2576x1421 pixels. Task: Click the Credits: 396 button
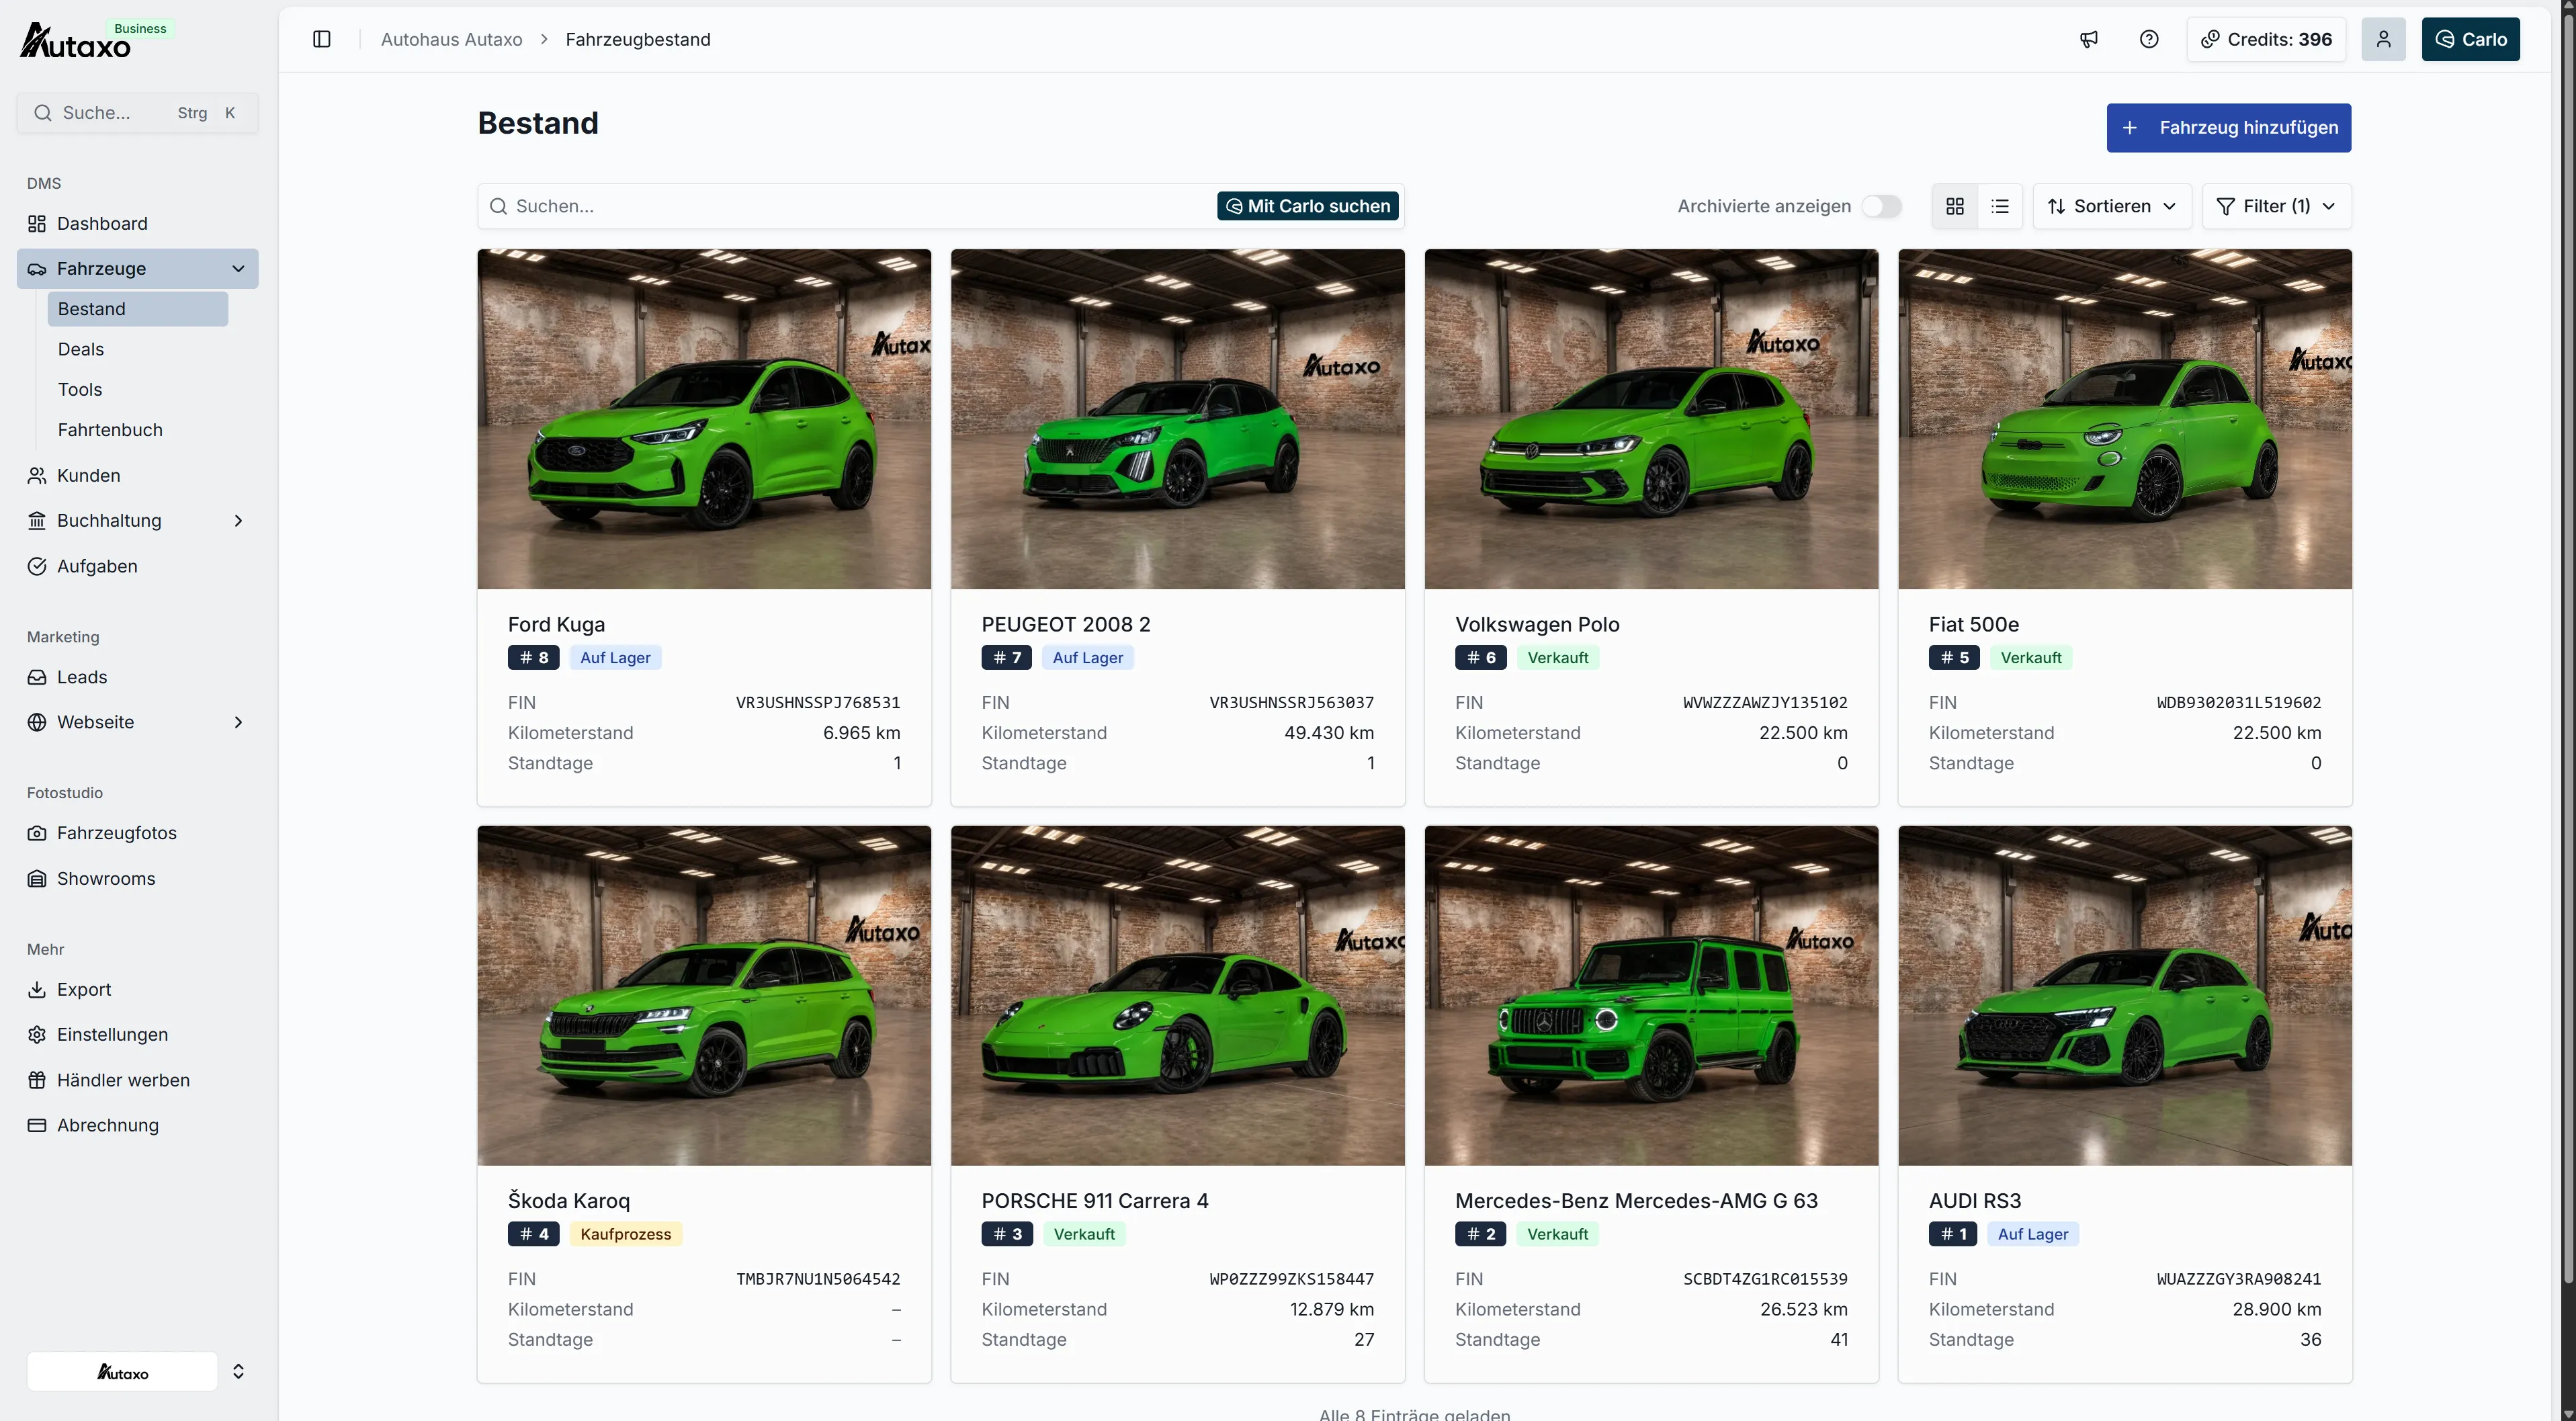pos(2266,39)
